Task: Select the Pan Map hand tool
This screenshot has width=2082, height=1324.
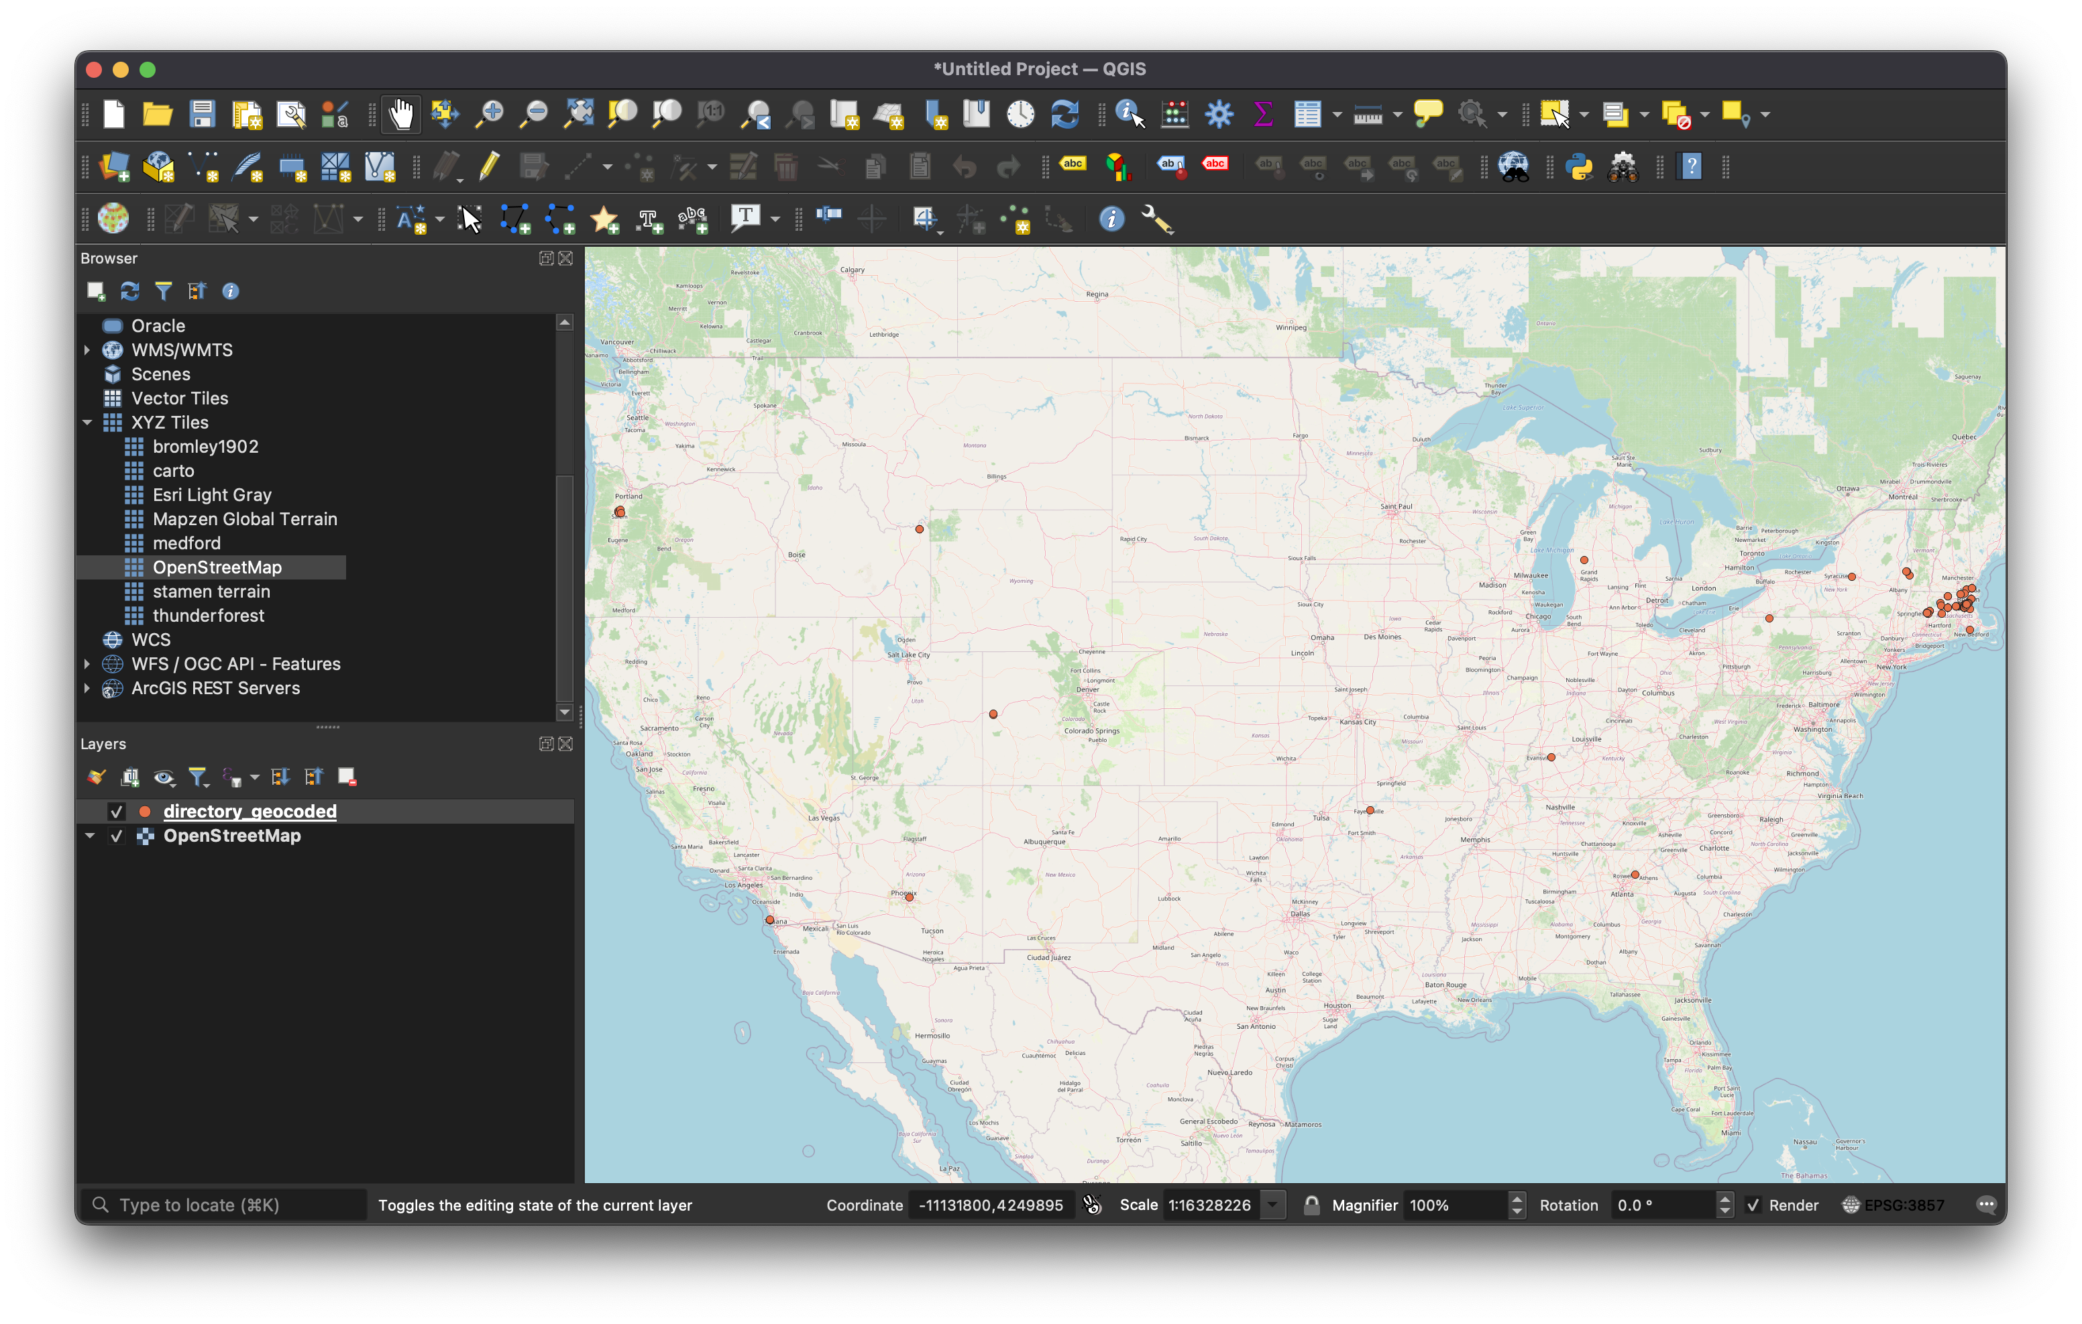Action: tap(400, 114)
